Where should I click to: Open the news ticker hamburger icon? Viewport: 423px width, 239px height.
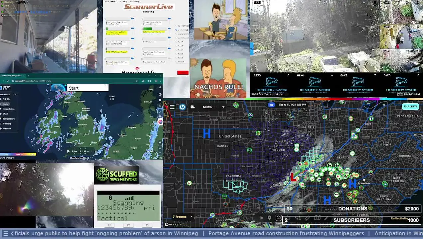tap(5, 233)
